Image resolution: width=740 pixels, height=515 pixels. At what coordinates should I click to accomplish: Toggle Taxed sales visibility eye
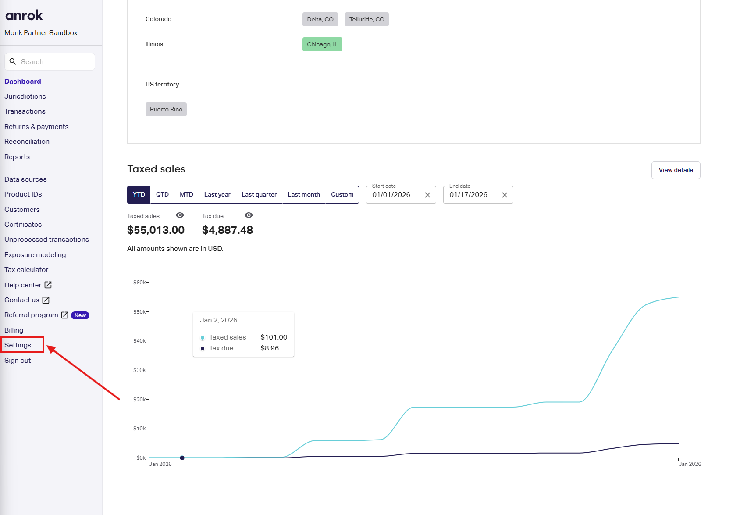point(180,215)
